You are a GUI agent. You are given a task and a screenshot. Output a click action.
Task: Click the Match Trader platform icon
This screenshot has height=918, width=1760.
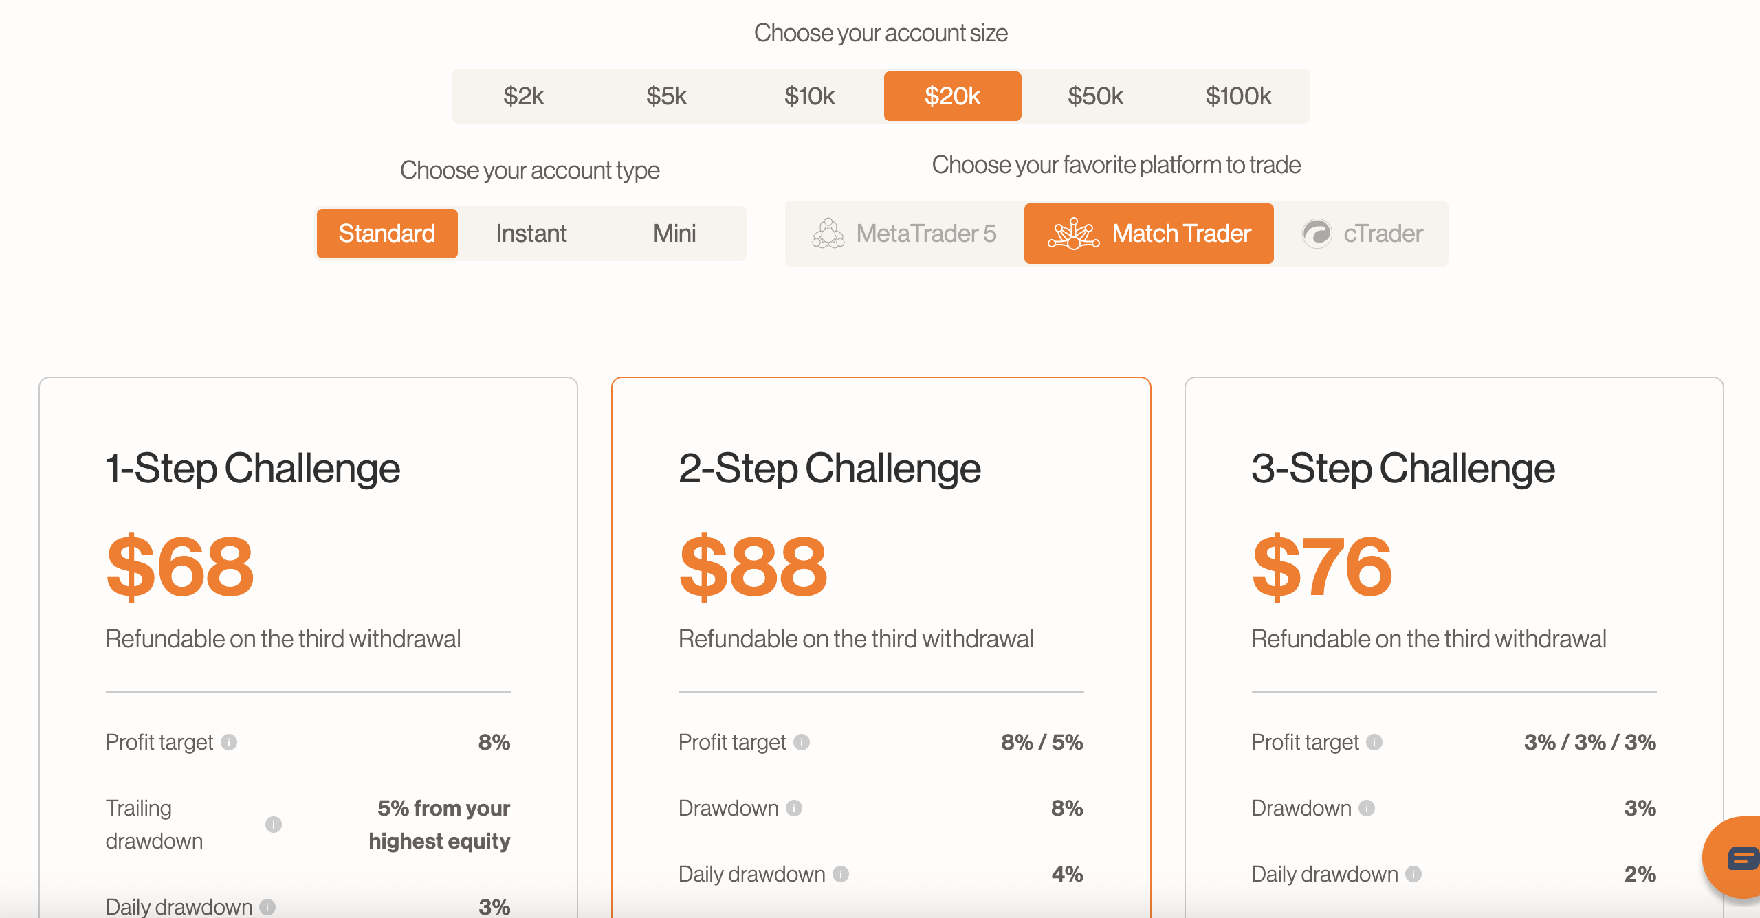click(1075, 233)
